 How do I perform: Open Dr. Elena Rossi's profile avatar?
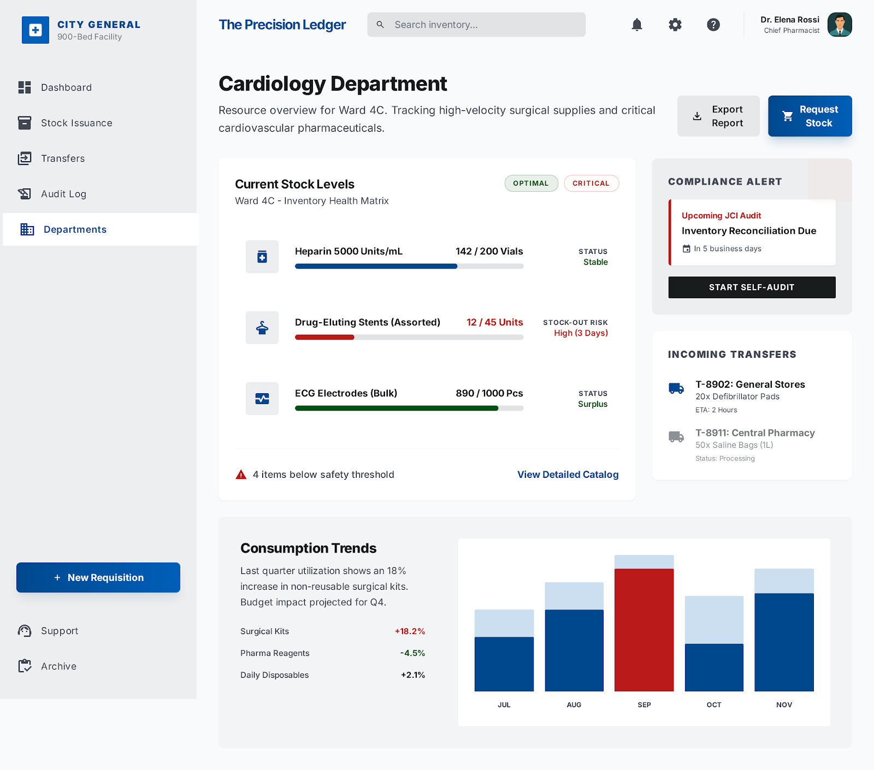840,25
